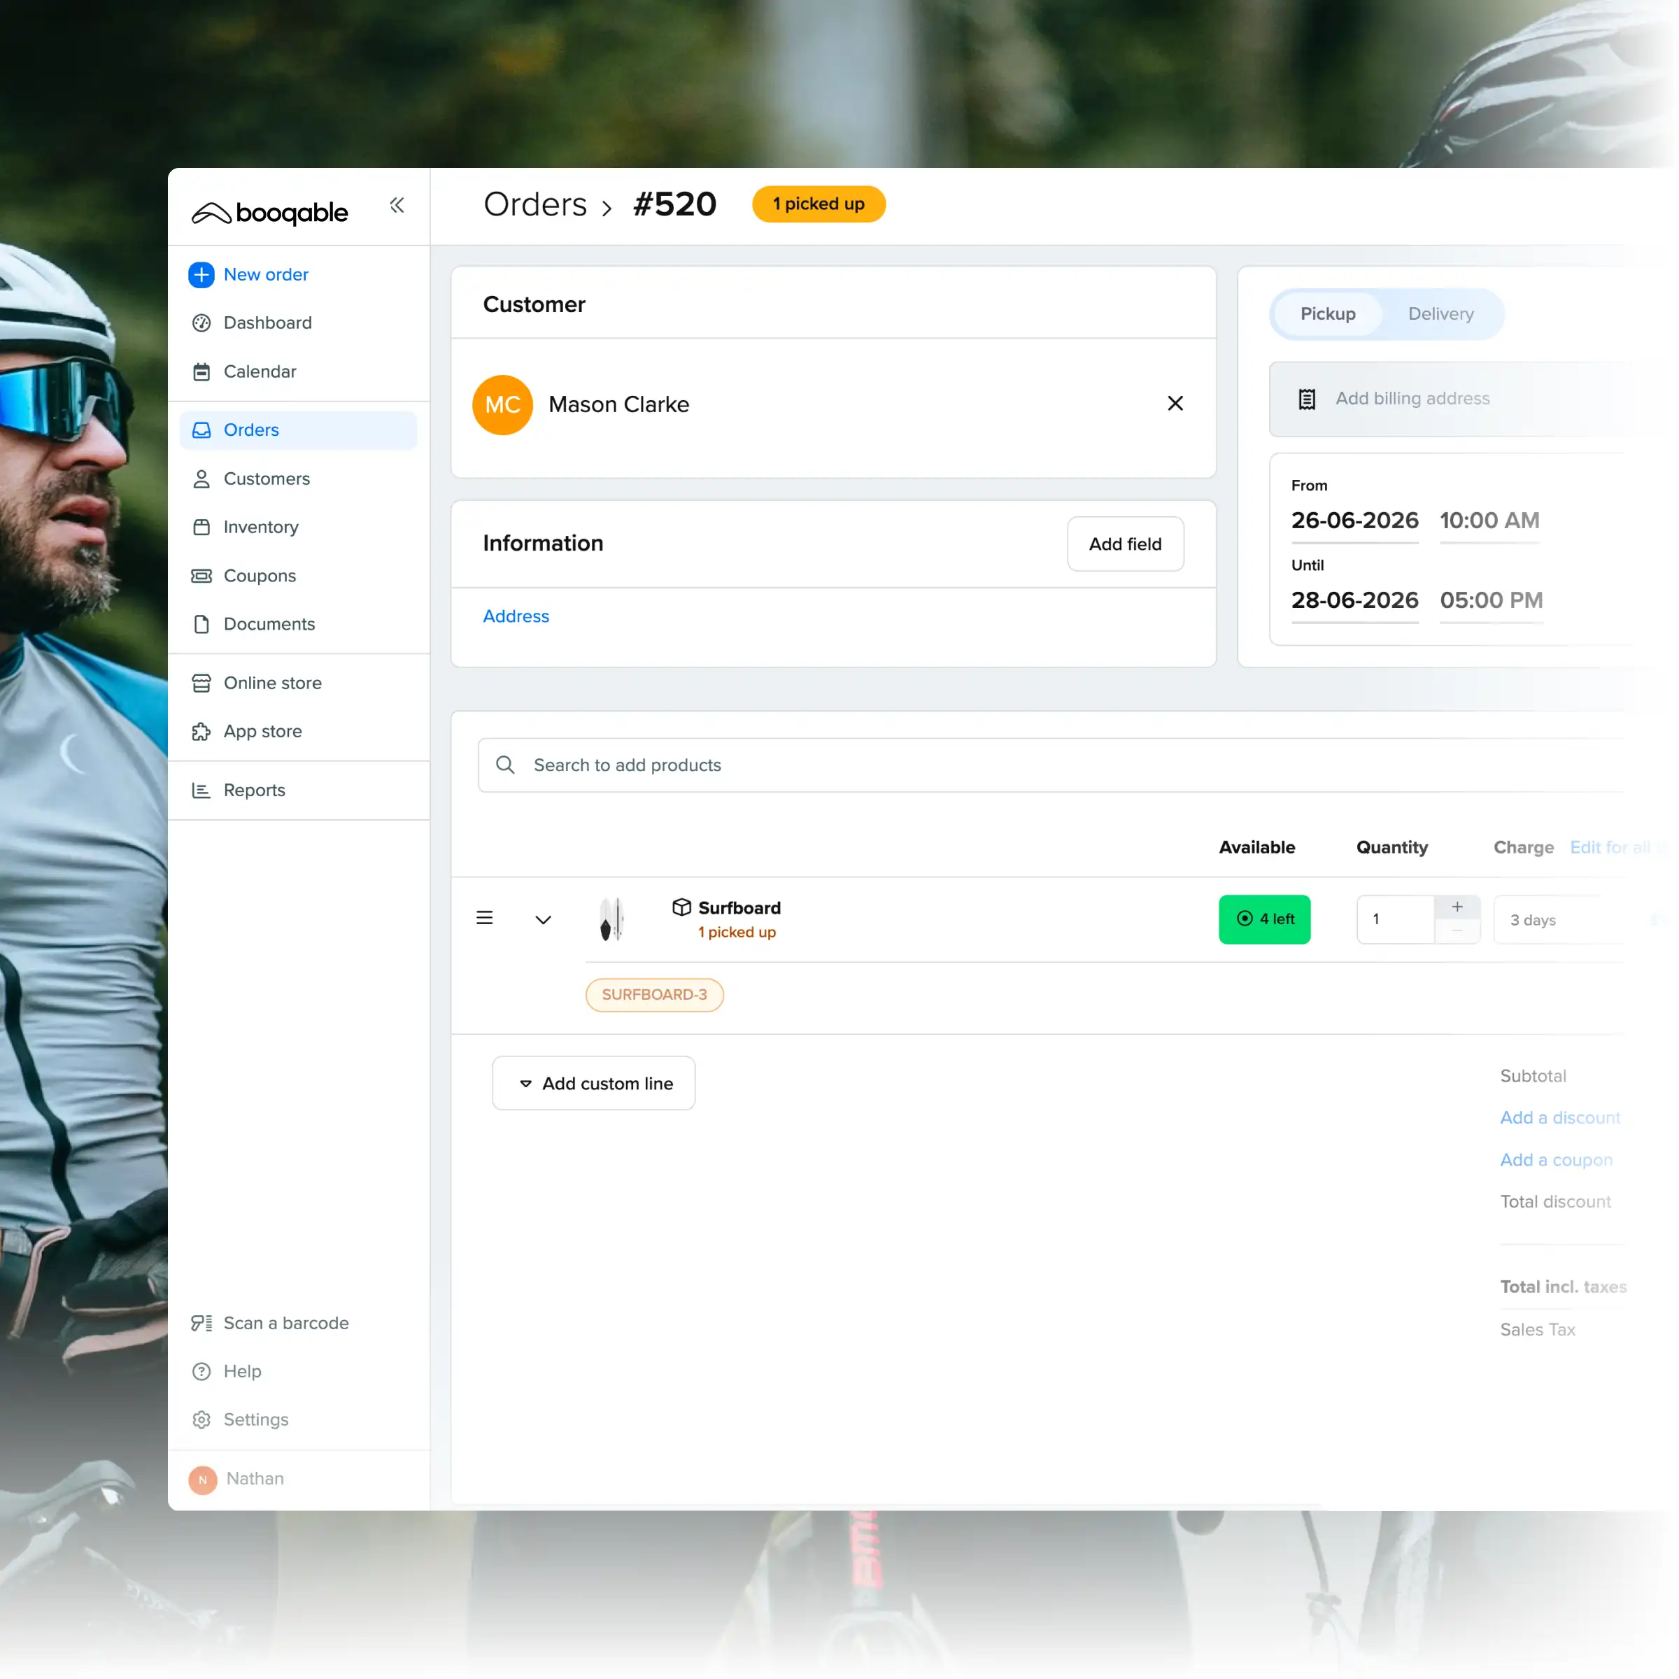Click the Reports chart icon
Screen dimensions: 1679x1679
201,790
